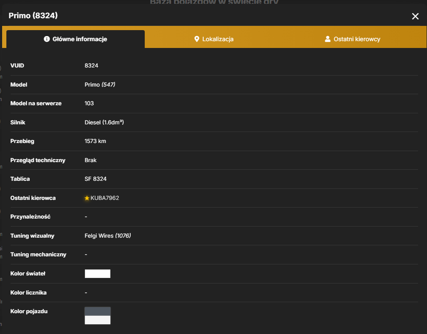Screen dimensions: 427x334
Task: Click the Przebieg row label
Action: click(x=22, y=141)
